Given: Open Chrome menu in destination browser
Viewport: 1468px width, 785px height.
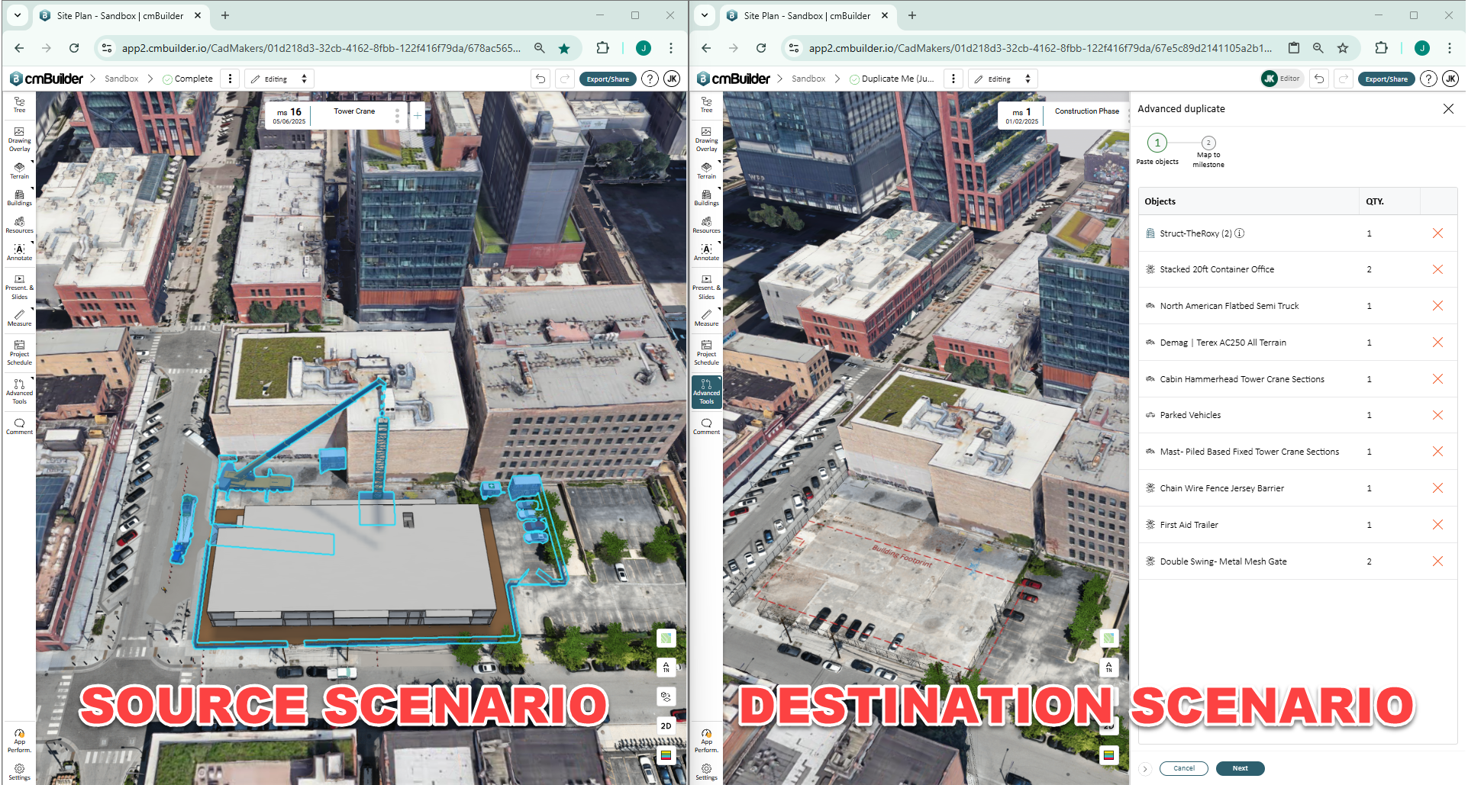Looking at the screenshot, I should 1449,48.
